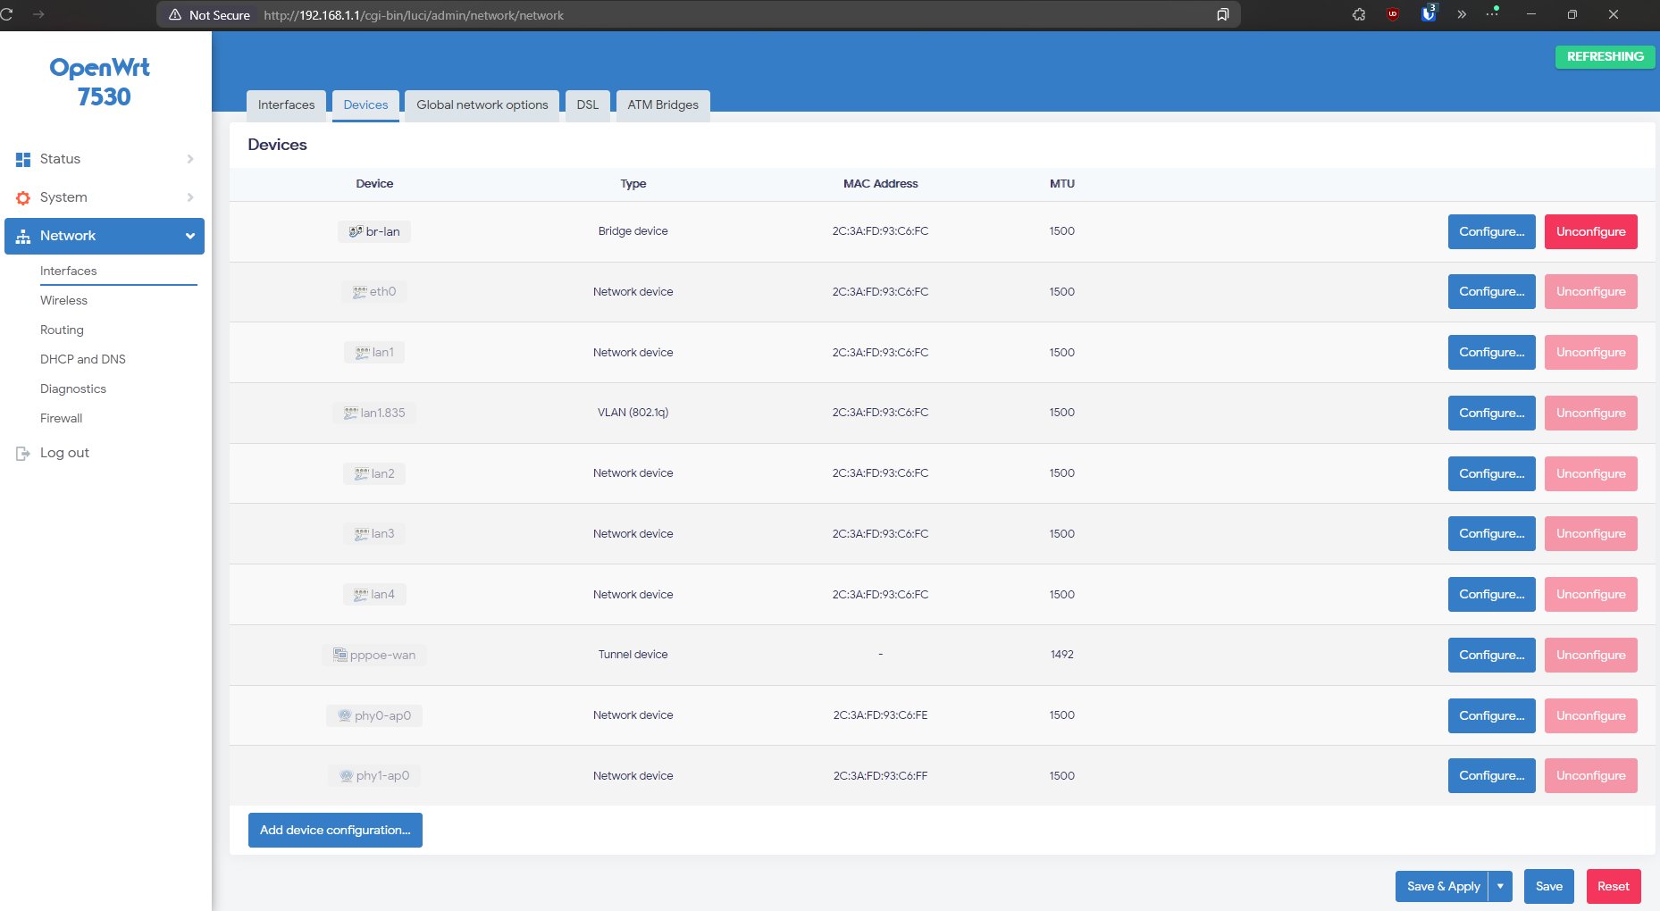The height and width of the screenshot is (911, 1660).
Task: Click the phy0-ap0 wireless device icon
Action: tap(344, 715)
